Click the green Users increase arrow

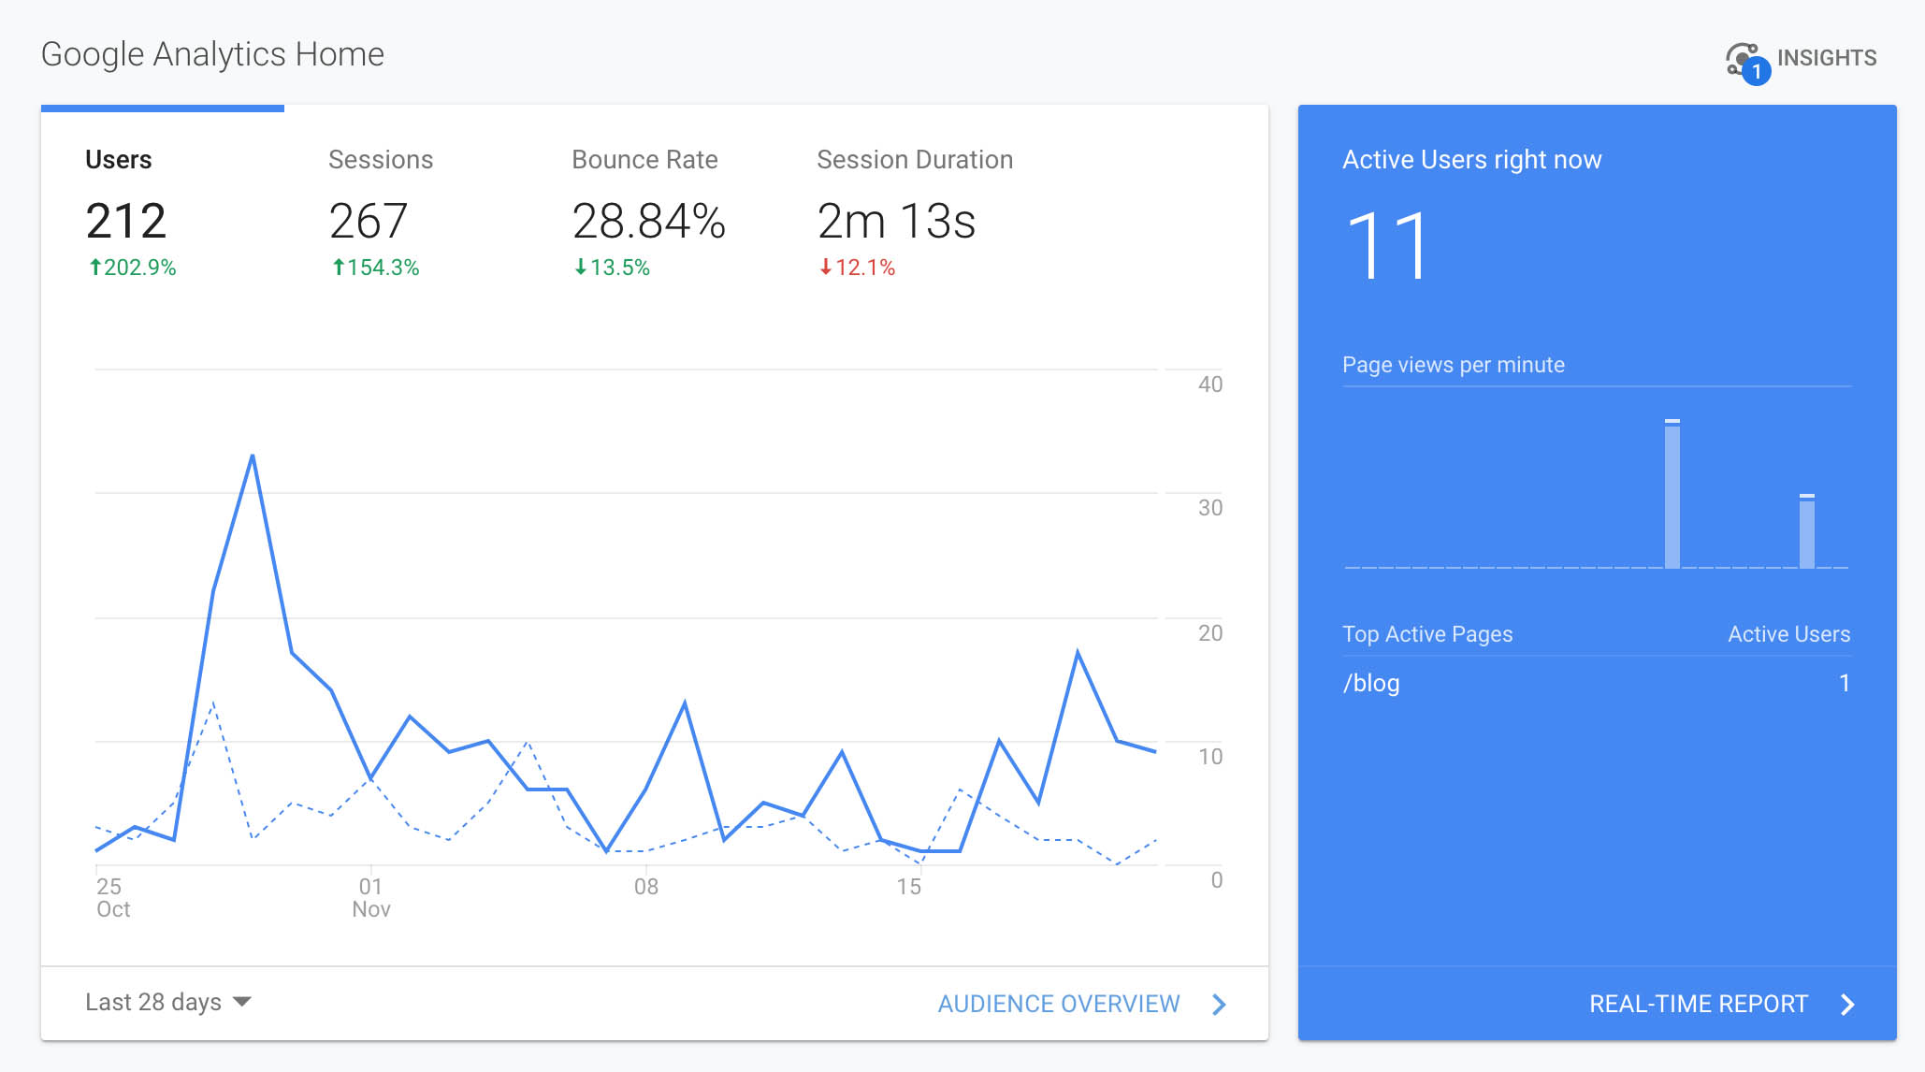94,268
